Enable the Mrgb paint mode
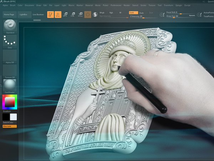214x161 pixels. (102, 13)
